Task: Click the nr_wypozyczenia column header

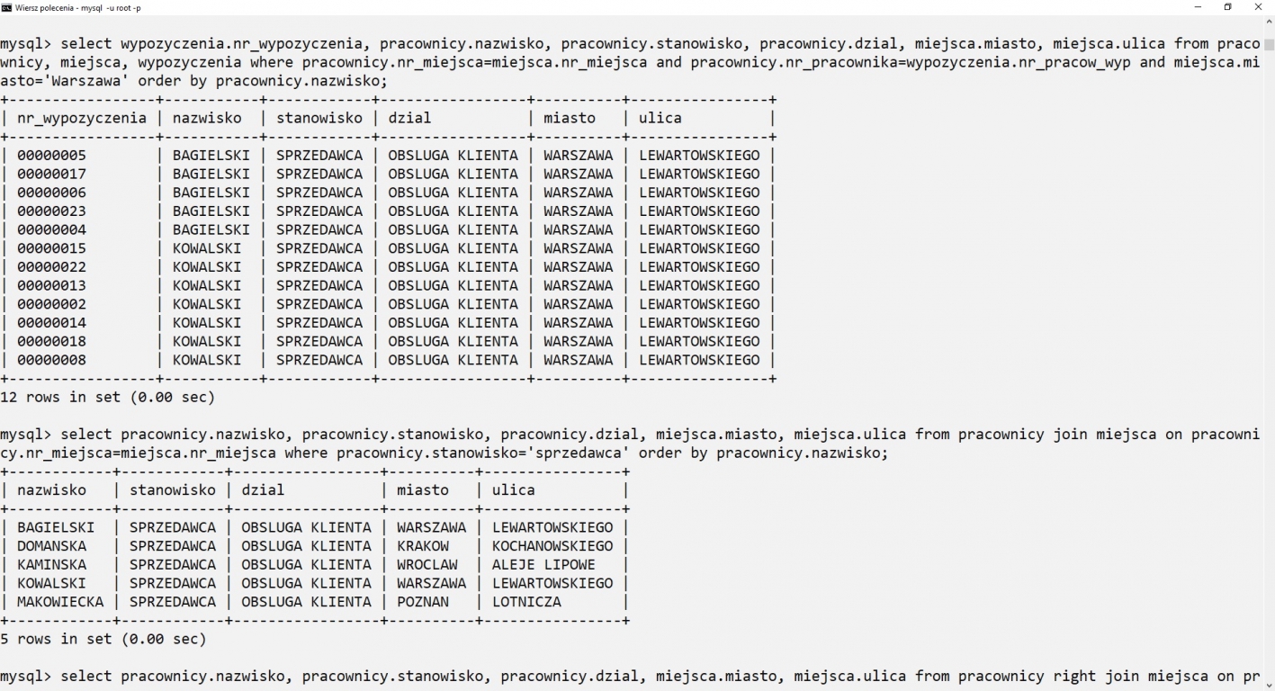Action: [81, 118]
